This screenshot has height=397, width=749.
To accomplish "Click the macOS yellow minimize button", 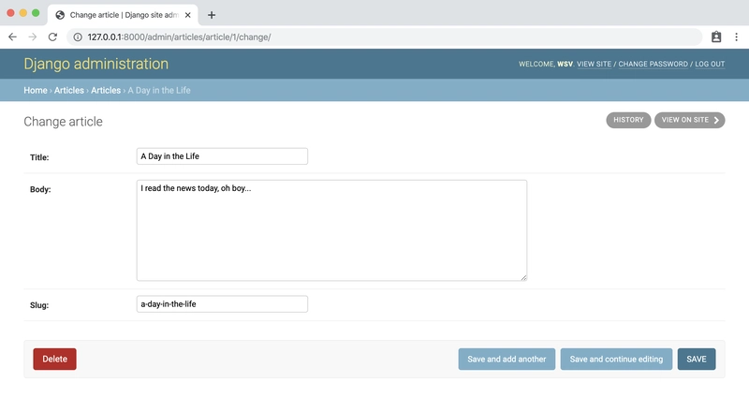I will pos(22,13).
